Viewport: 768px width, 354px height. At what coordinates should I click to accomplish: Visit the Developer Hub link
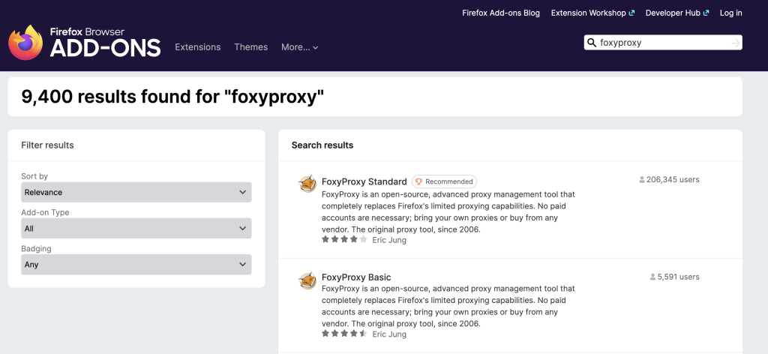coord(676,13)
